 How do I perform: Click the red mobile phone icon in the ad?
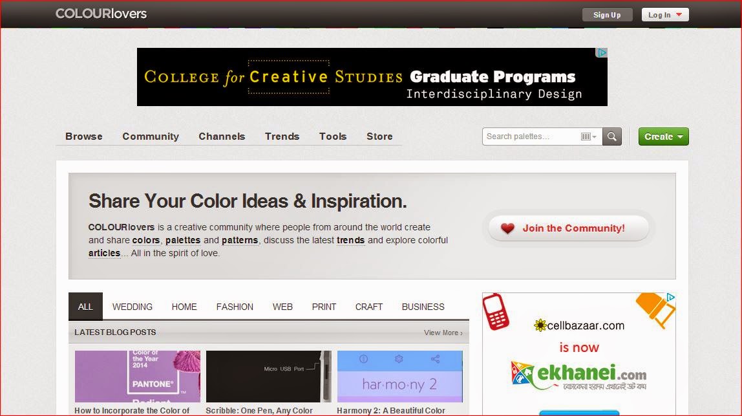tap(496, 312)
